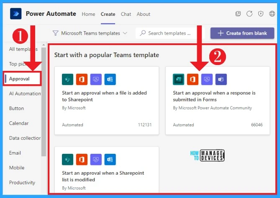This screenshot has width=280, height=198.
Task: Open the Calendar category
Action: 19,123
